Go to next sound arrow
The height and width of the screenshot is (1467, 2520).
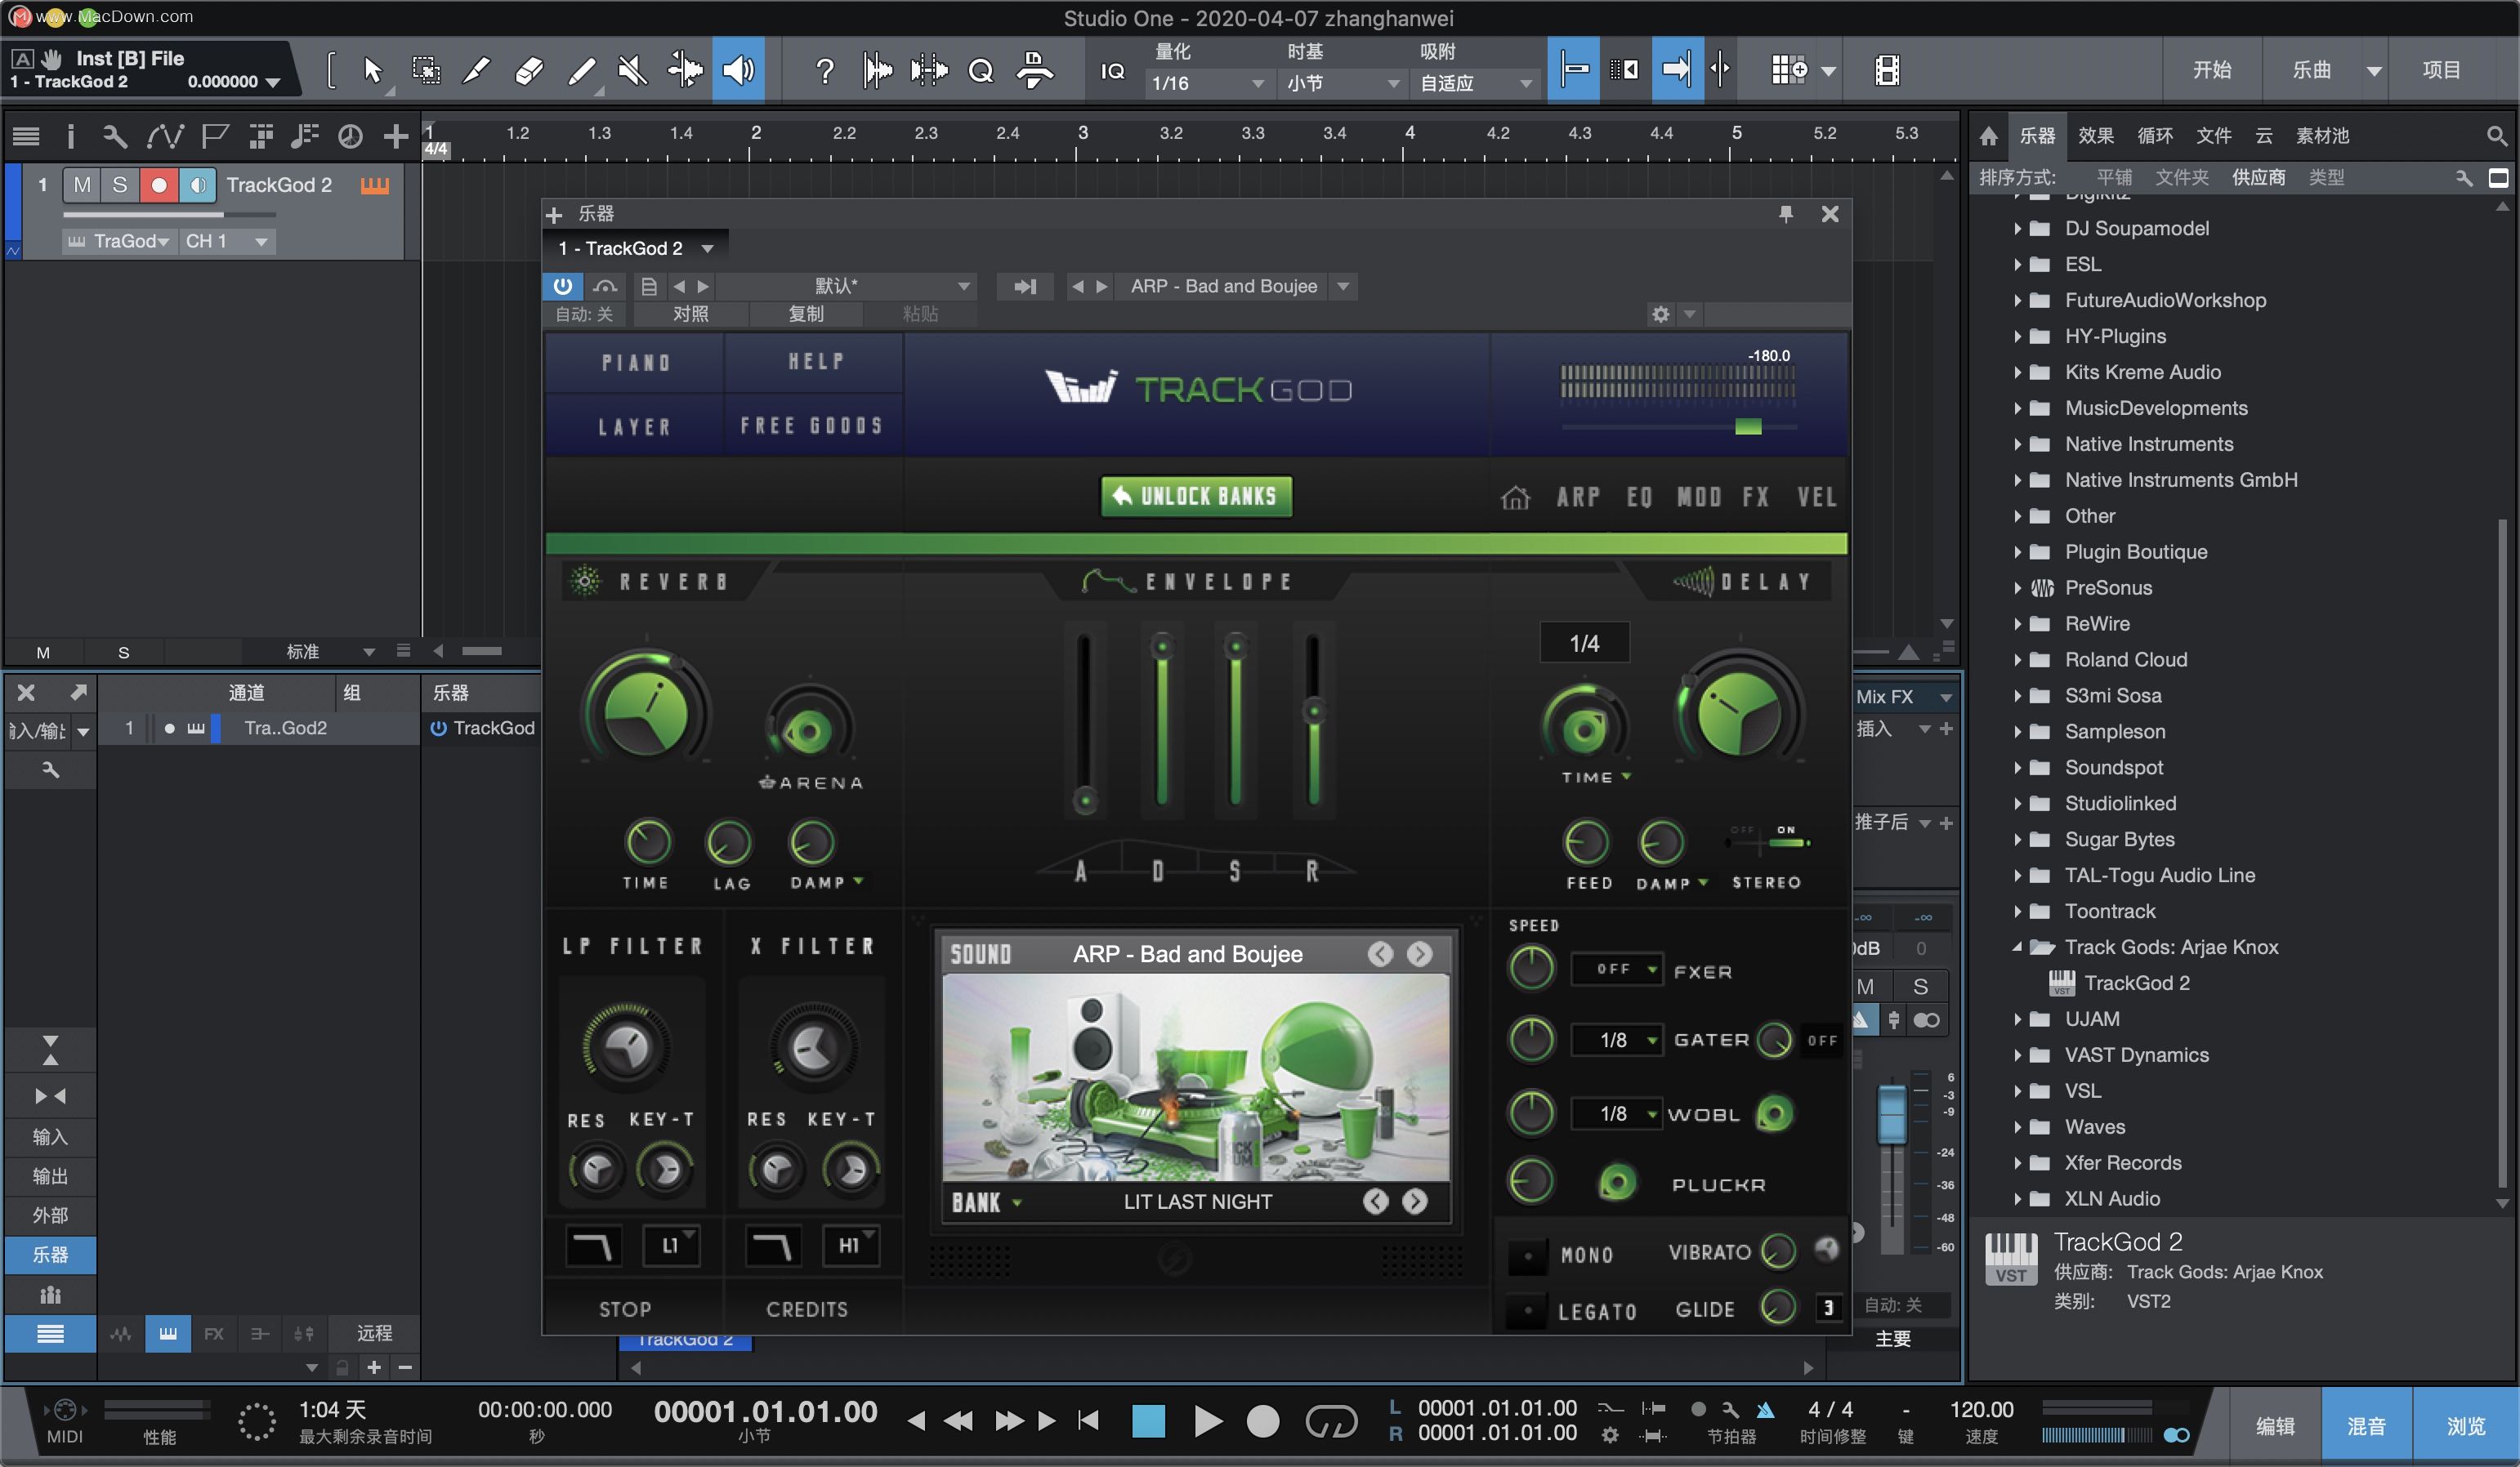pyautogui.click(x=1419, y=954)
